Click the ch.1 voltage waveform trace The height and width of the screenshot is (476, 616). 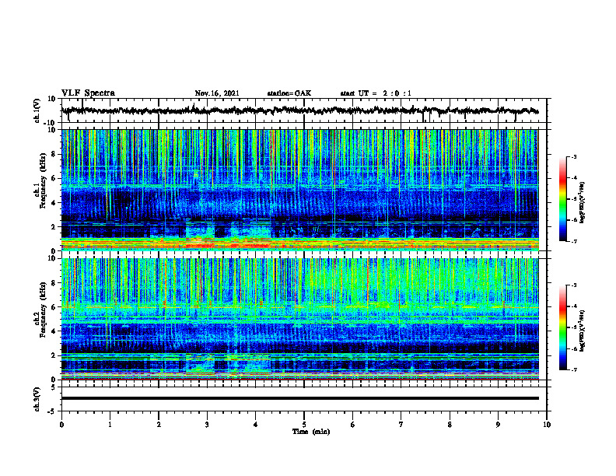click(x=300, y=110)
